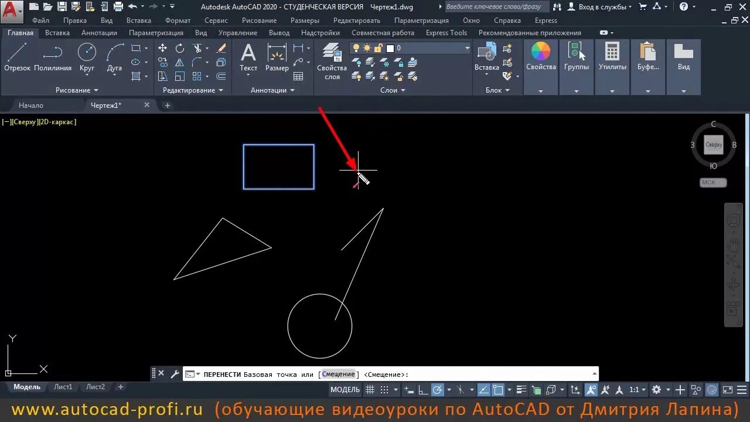Select the Размер dimension tool
The height and width of the screenshot is (422, 750).
tap(277, 57)
